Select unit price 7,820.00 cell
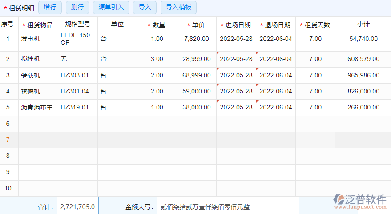This screenshot has width=391, height=214. pos(197,42)
